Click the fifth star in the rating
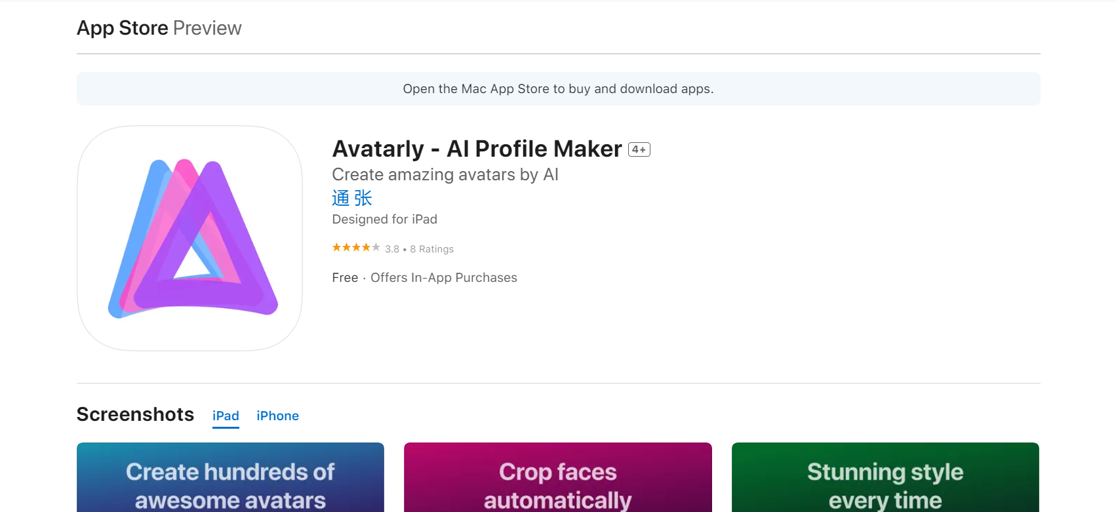The width and height of the screenshot is (1116, 512). [x=378, y=247]
